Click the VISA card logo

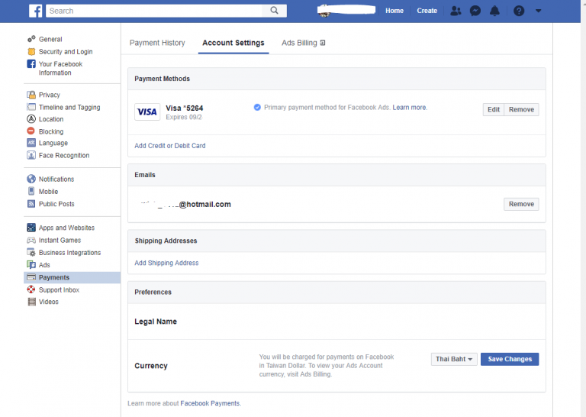(147, 112)
